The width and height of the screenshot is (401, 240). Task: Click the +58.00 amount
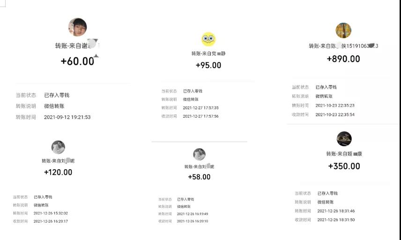click(x=199, y=177)
